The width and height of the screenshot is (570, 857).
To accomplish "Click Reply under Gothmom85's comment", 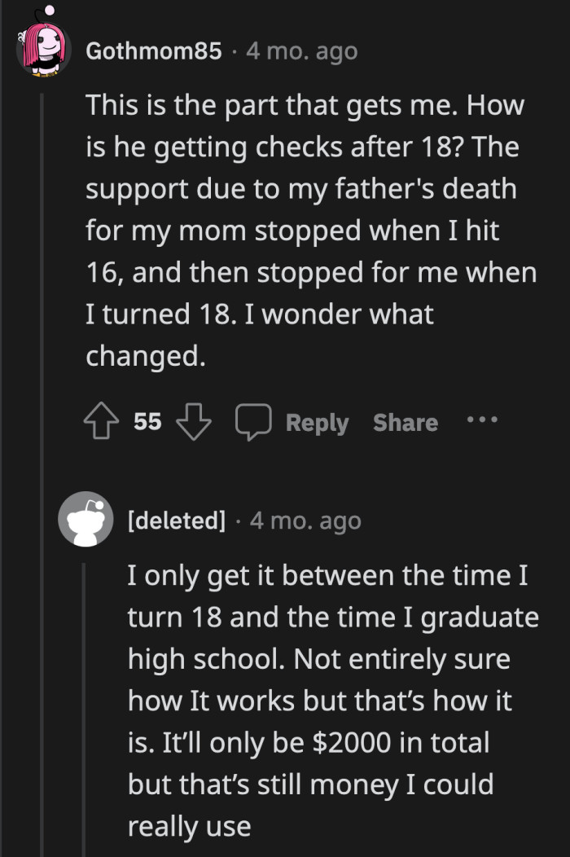I will click(318, 422).
